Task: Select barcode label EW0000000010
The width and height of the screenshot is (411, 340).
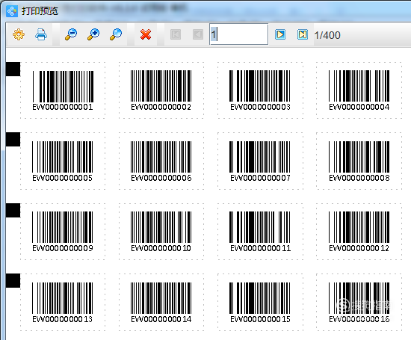Action: tap(161, 231)
